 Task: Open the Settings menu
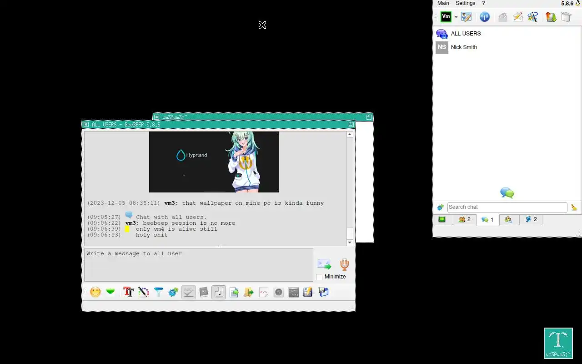pos(466,3)
